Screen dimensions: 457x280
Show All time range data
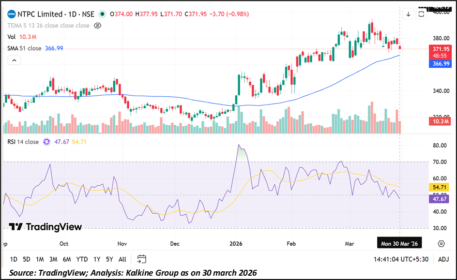tap(122, 259)
